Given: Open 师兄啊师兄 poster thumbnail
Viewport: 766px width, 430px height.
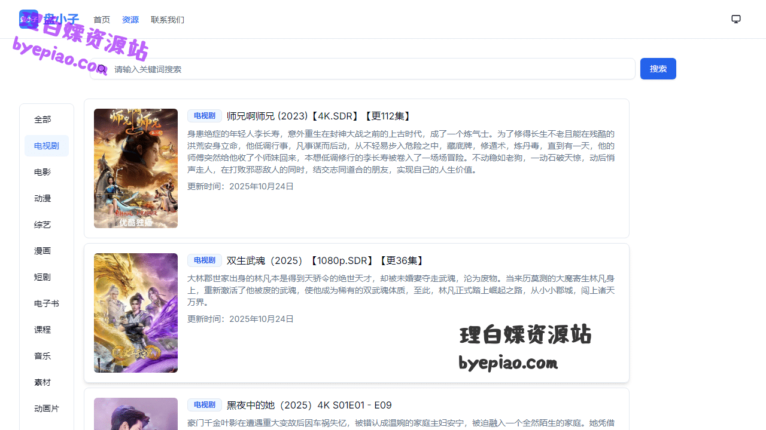Looking at the screenshot, I should point(136,168).
